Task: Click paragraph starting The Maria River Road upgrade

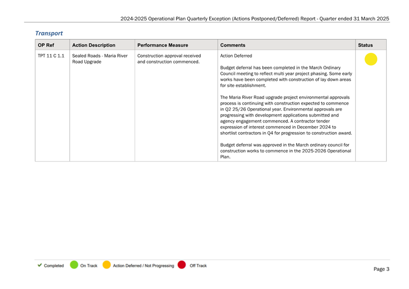Action: [x=286, y=115]
